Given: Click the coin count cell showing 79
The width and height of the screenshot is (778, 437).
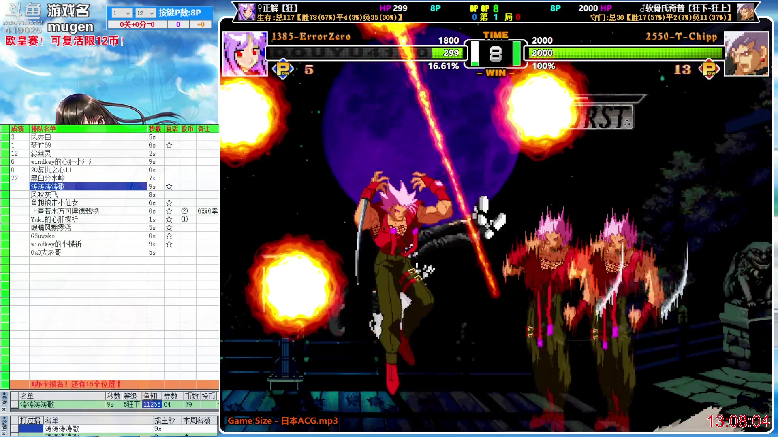Looking at the screenshot, I should coord(192,405).
